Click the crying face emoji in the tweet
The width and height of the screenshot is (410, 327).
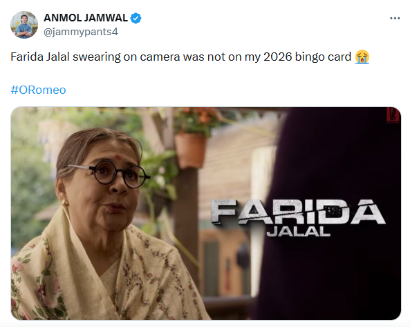point(362,57)
